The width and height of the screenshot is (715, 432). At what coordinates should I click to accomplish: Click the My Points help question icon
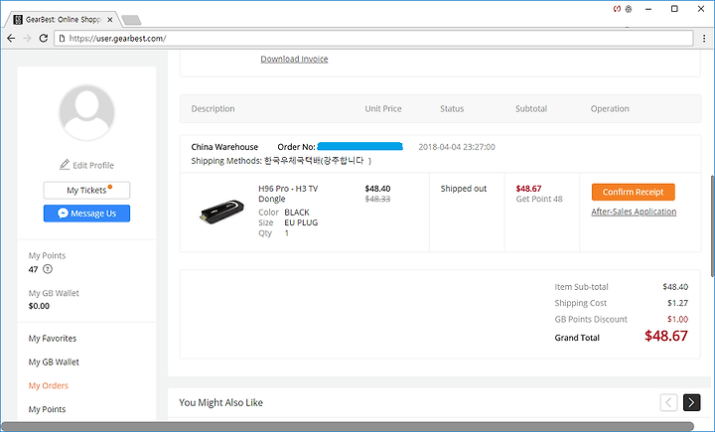point(48,269)
